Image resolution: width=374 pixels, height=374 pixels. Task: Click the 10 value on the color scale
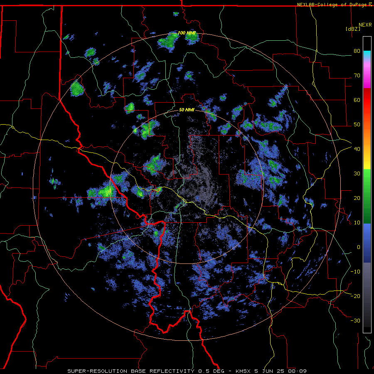click(357, 223)
